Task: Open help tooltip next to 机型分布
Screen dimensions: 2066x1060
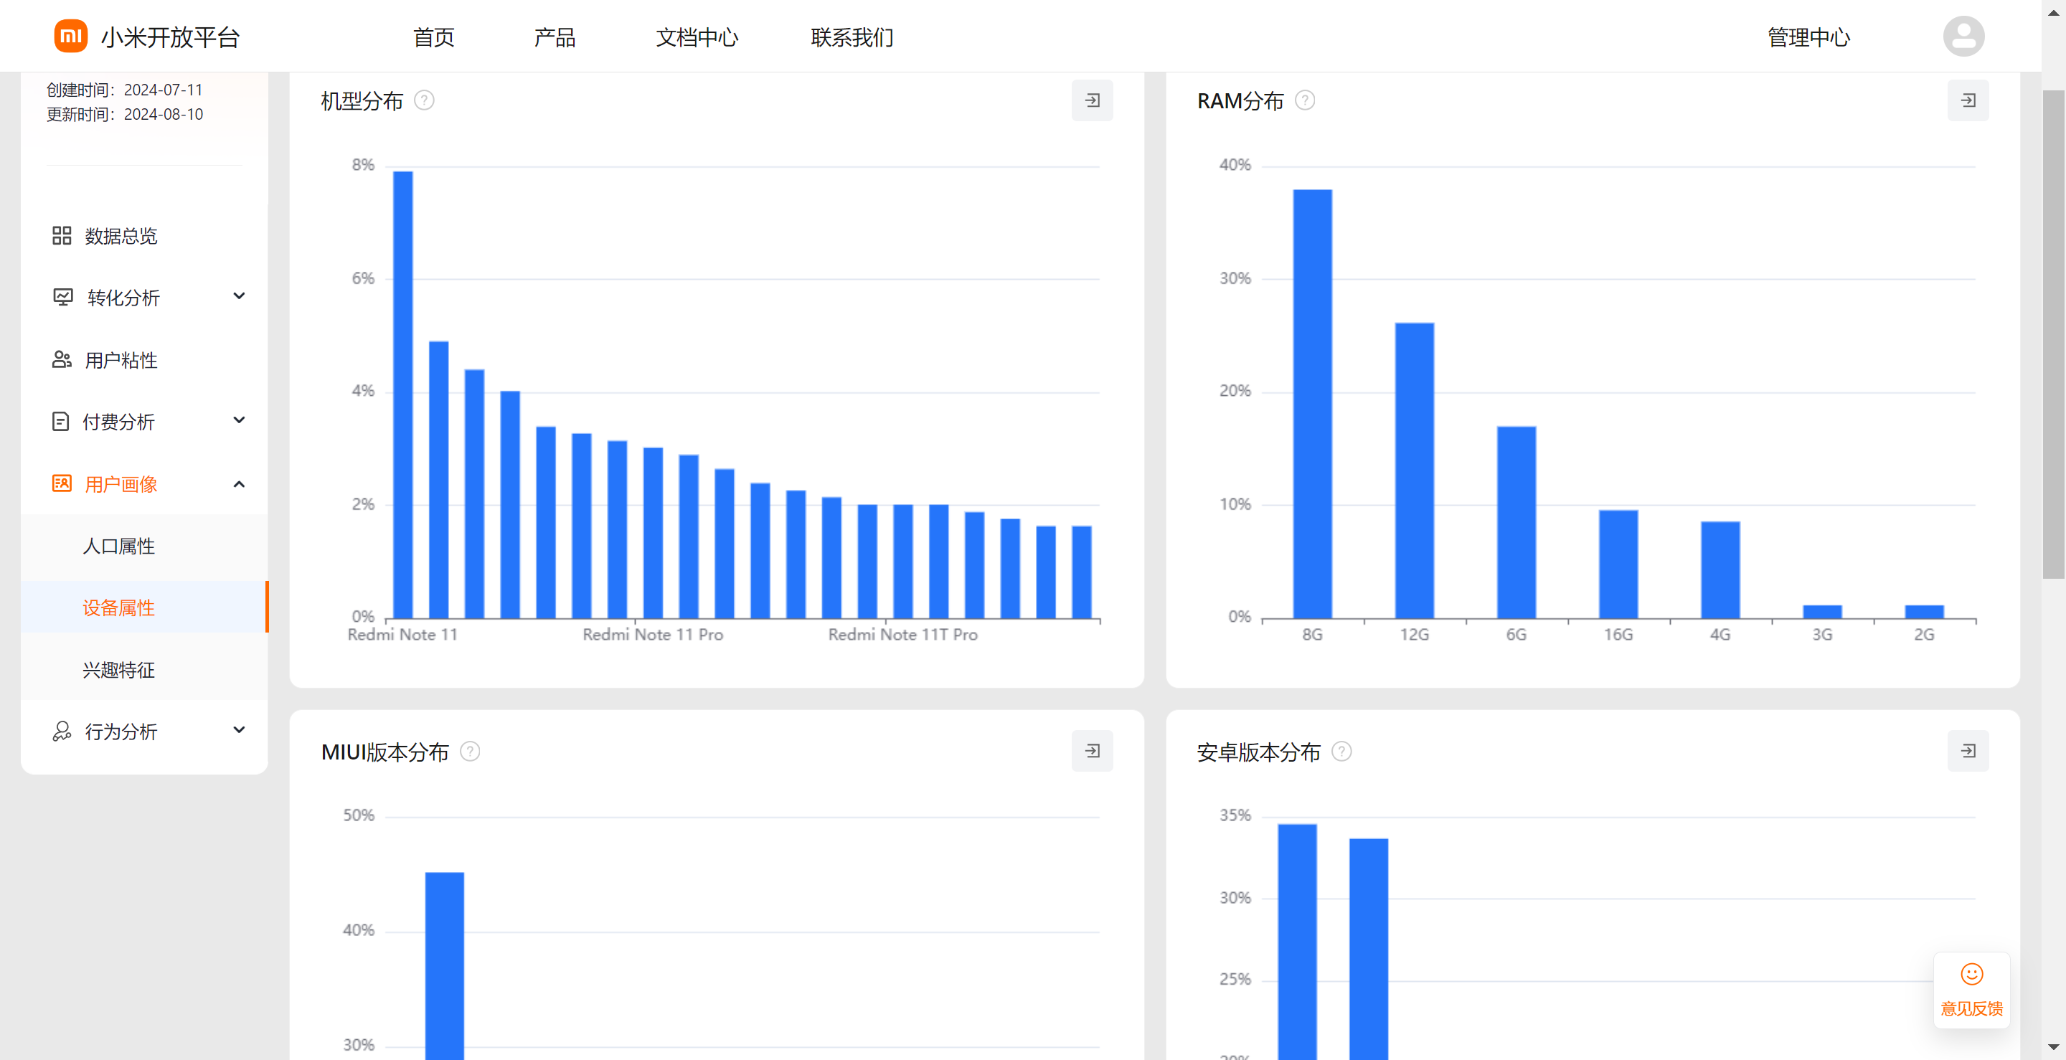Action: tap(424, 100)
